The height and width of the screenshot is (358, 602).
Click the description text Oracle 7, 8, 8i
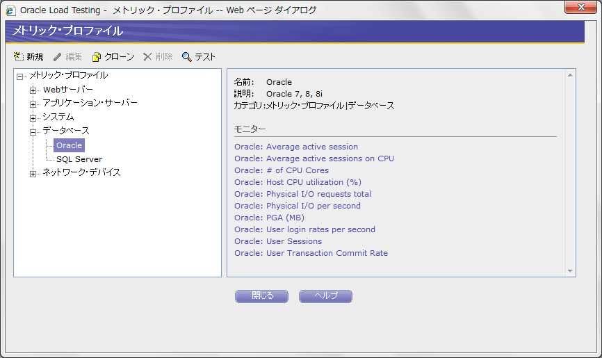tap(294, 94)
